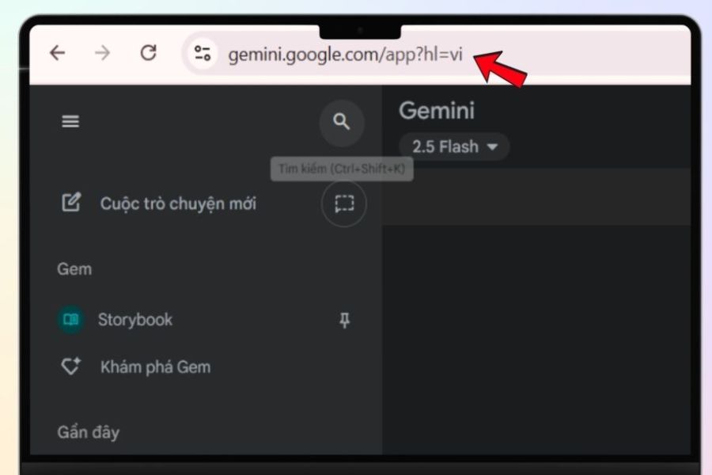
Task: Start "Cuộc trò chuyện mới" conversation
Action: pyautogui.click(x=178, y=203)
